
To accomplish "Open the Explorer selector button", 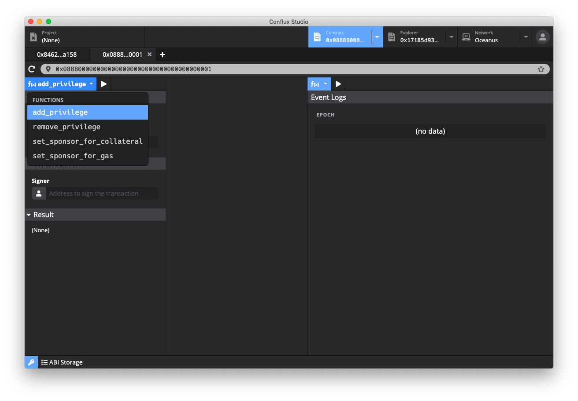I will [414, 37].
